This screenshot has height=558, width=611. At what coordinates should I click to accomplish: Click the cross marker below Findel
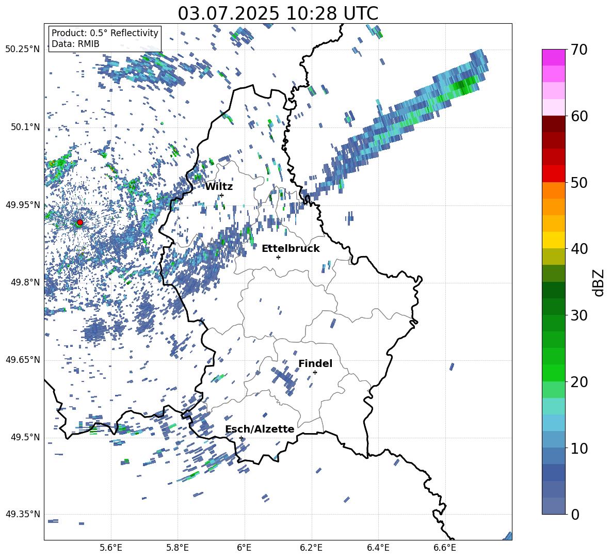(315, 373)
